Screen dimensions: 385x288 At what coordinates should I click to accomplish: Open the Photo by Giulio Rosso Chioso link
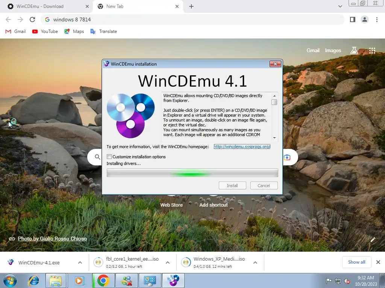[x=52, y=238]
